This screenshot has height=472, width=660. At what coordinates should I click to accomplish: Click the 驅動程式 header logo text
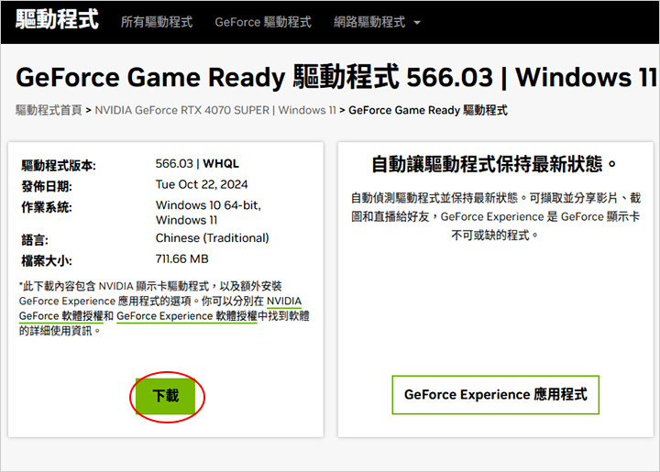(x=57, y=19)
